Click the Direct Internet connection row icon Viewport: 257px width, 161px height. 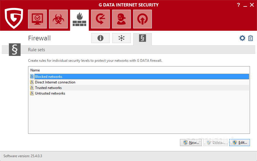click(32, 82)
